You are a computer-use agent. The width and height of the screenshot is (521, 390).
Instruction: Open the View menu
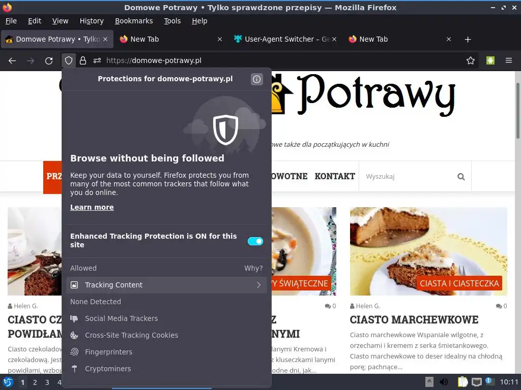point(60,21)
